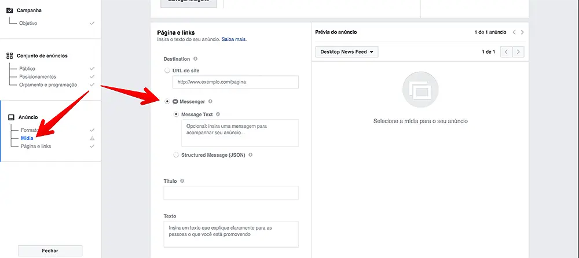The image size is (579, 258).
Task: Choose the Structured Message (JSON) option
Action: pos(177,155)
